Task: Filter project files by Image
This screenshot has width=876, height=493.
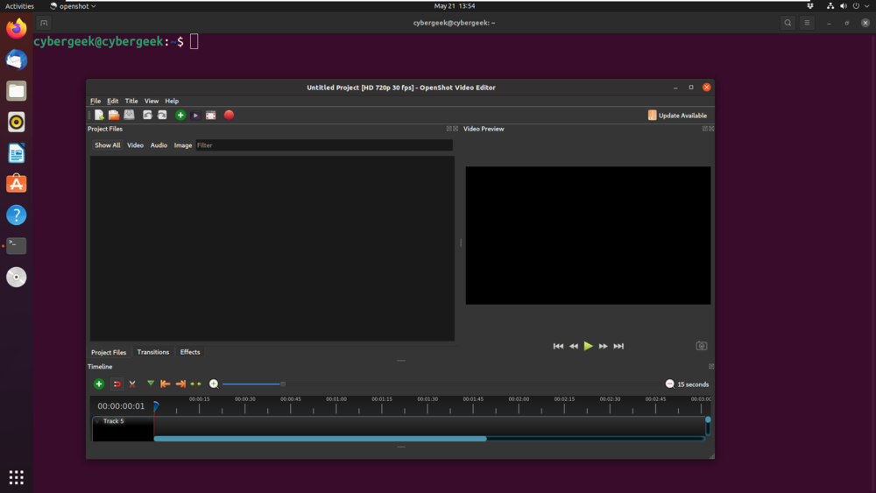Action: [x=183, y=145]
